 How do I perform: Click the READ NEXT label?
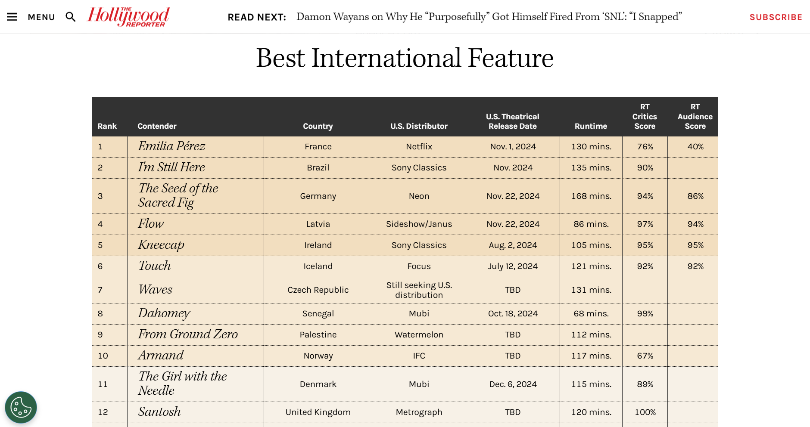(257, 17)
